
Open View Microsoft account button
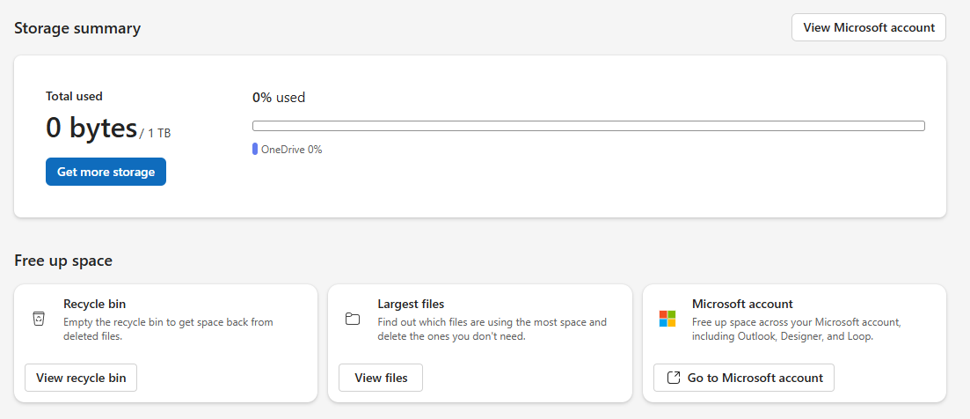pos(869,27)
